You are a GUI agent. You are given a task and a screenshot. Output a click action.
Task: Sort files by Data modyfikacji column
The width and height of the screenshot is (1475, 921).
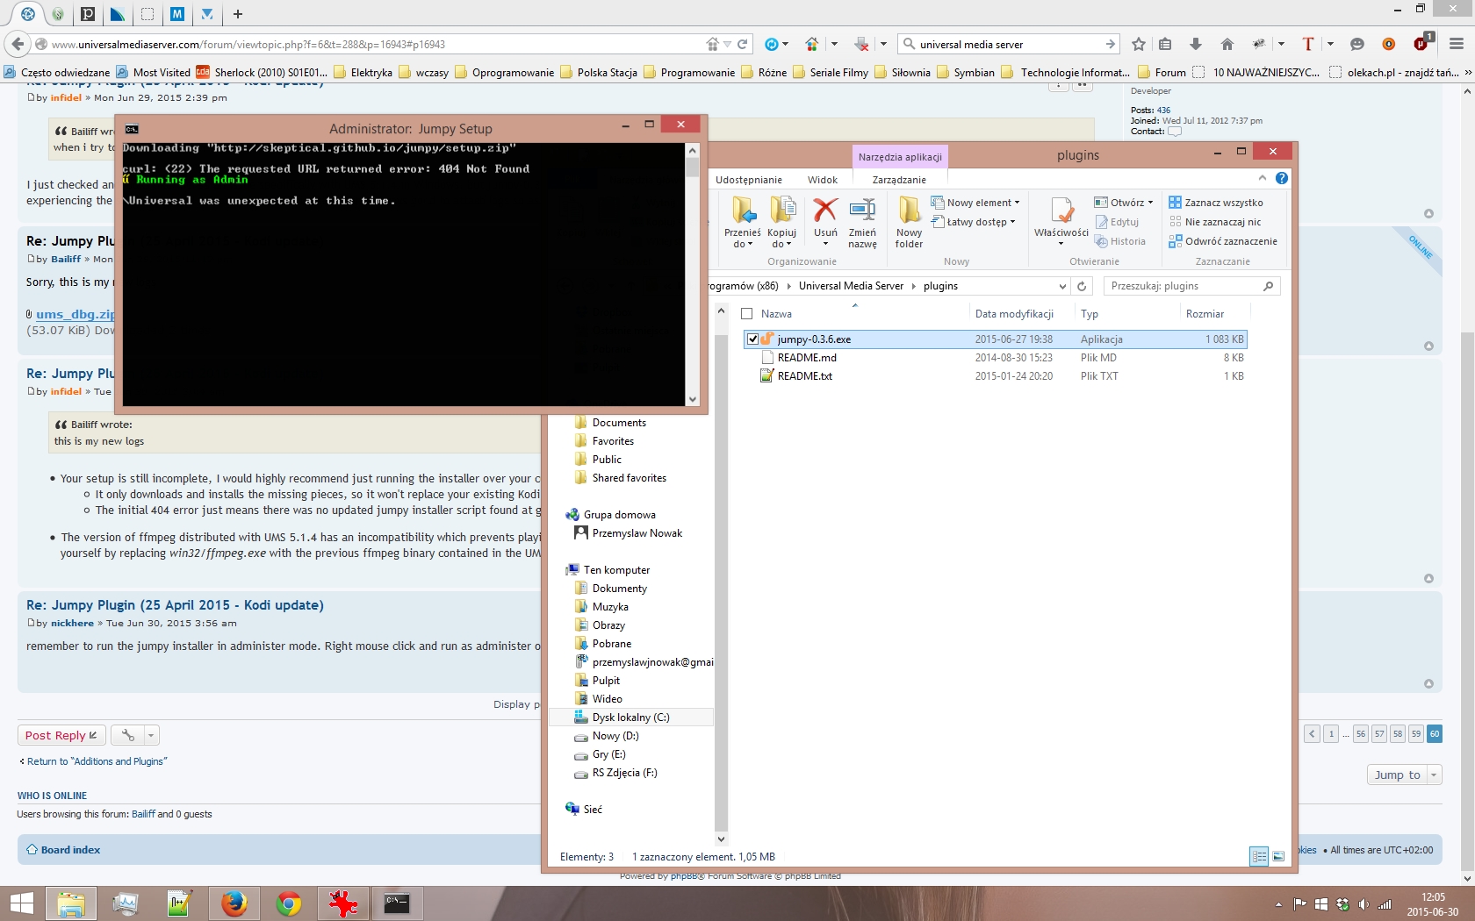click(1014, 314)
